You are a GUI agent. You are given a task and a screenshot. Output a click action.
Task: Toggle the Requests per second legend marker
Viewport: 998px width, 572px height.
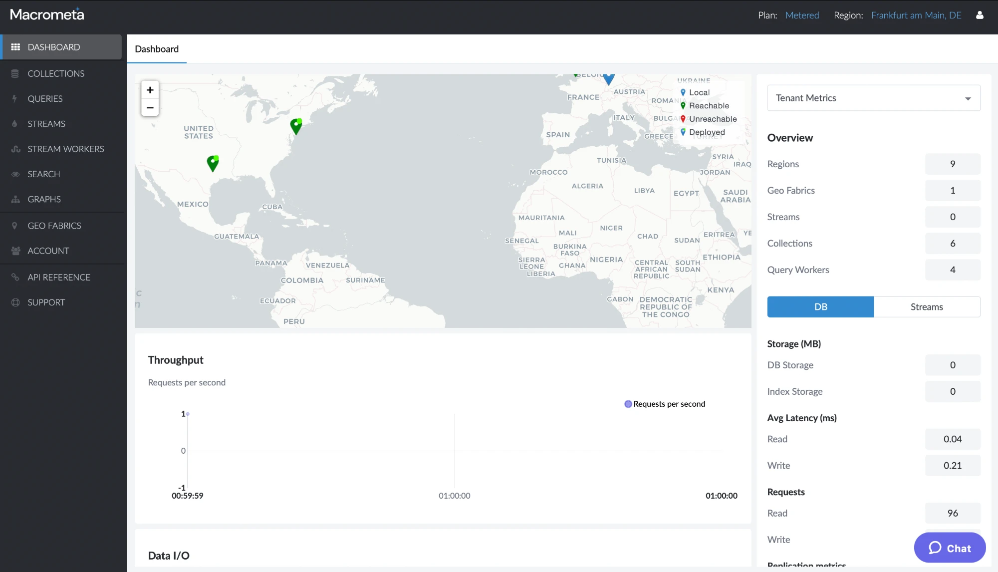pos(628,404)
